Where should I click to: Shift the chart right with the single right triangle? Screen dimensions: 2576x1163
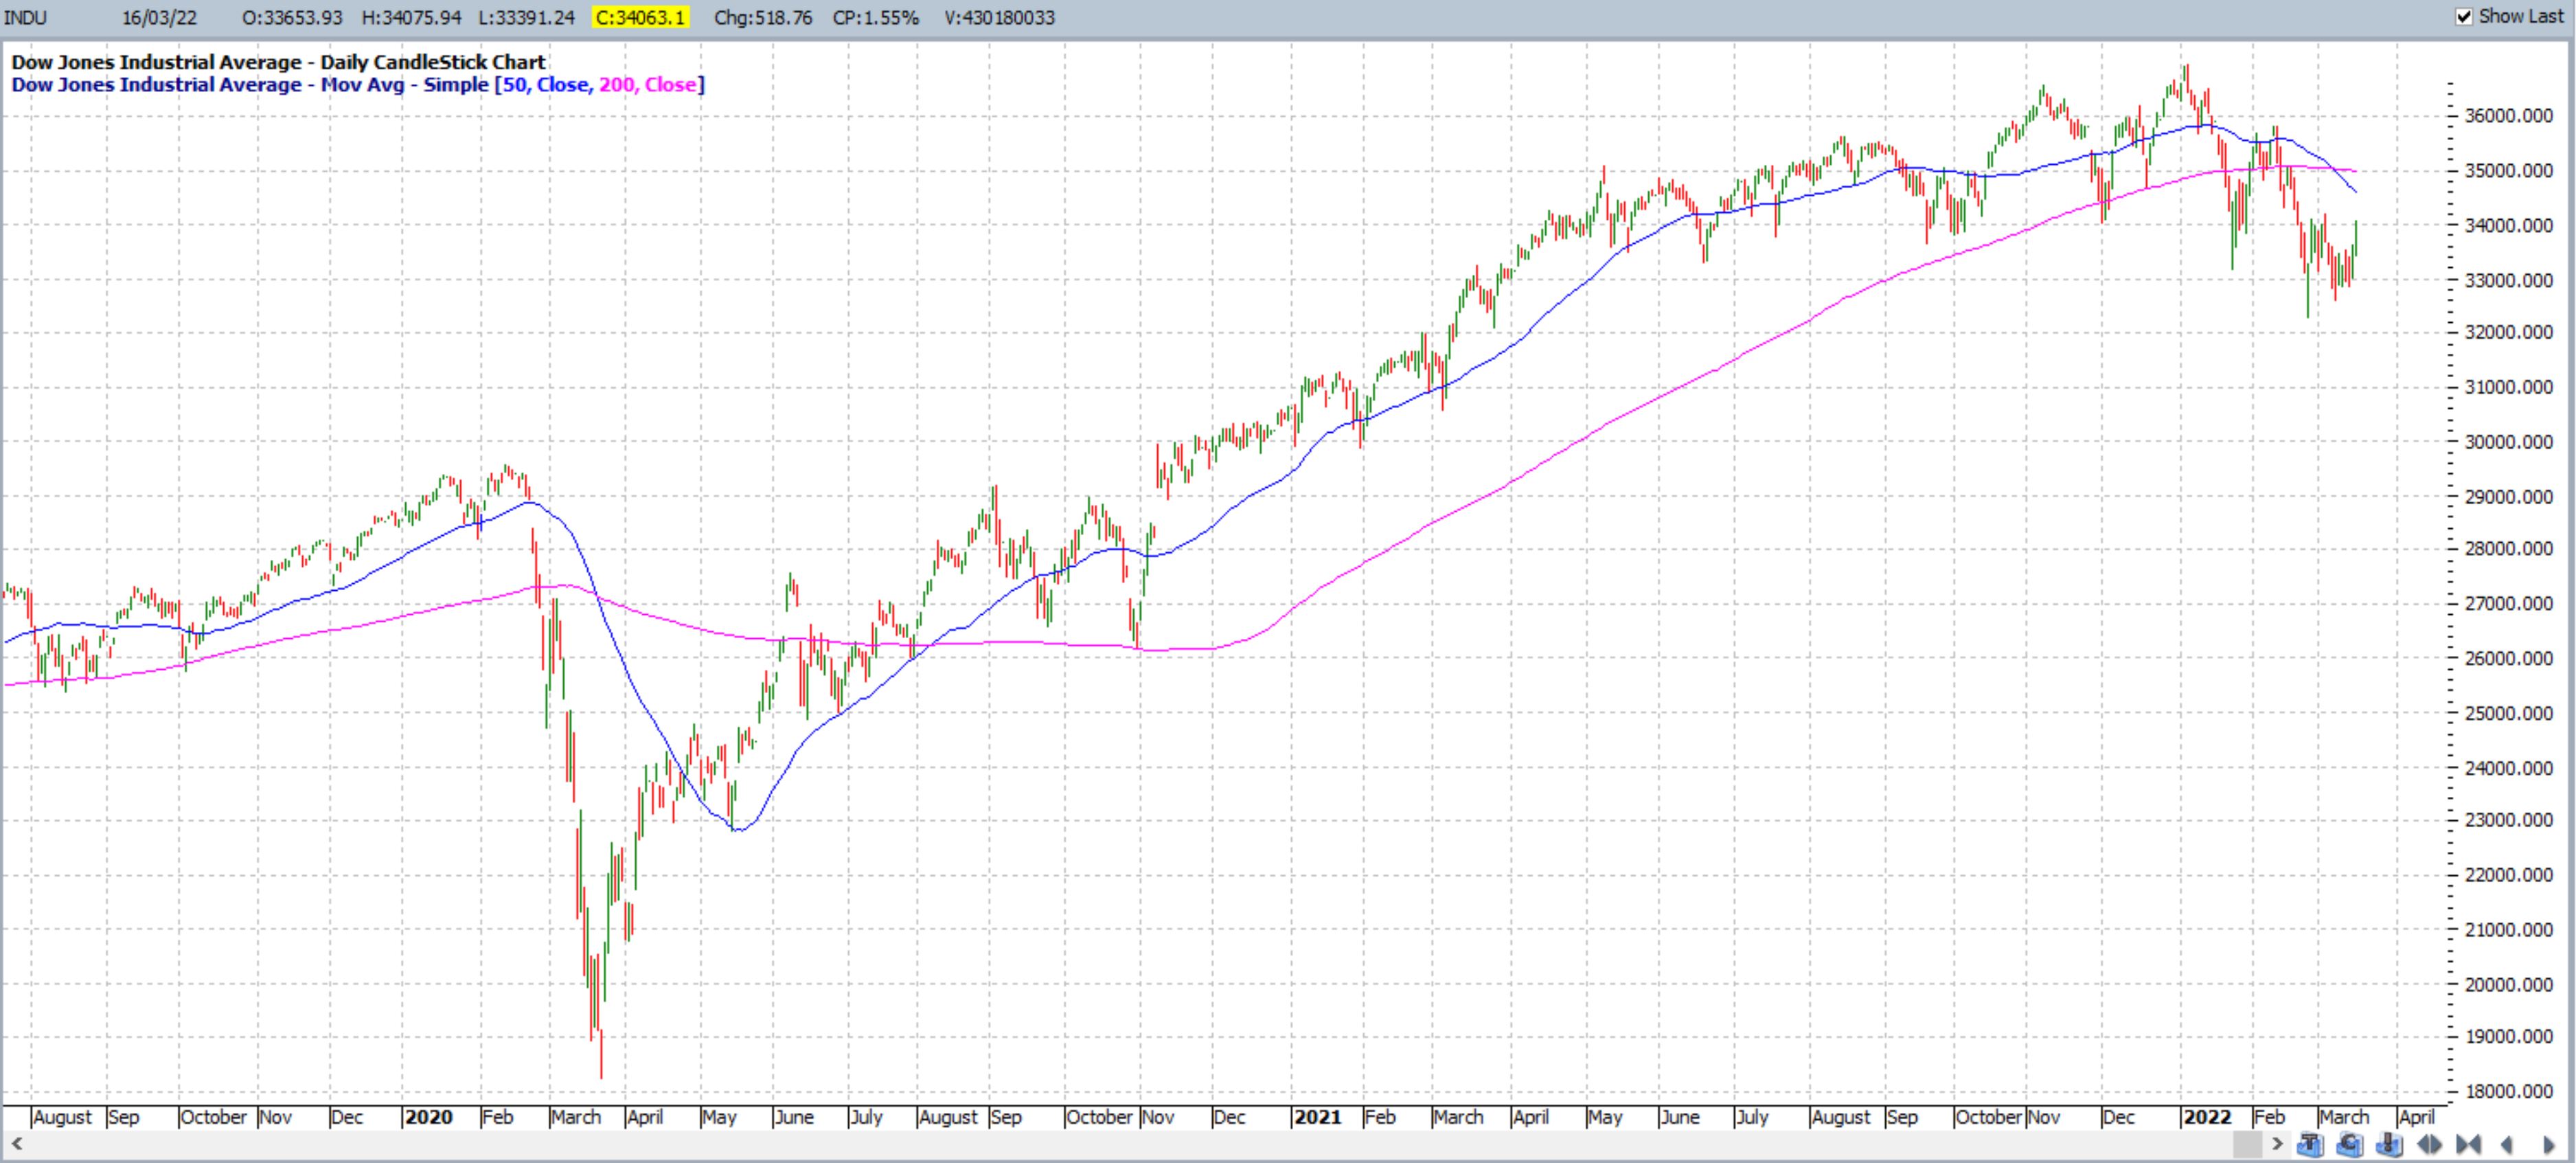[2548, 1144]
